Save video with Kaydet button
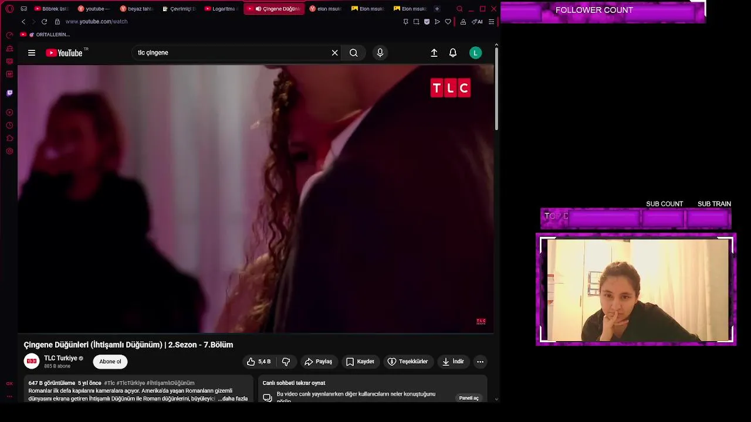The width and height of the screenshot is (751, 422). pos(360,362)
